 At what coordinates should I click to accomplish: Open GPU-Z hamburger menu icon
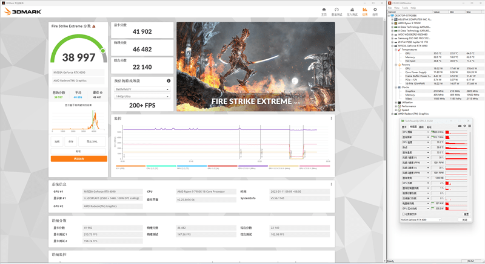coord(469,126)
